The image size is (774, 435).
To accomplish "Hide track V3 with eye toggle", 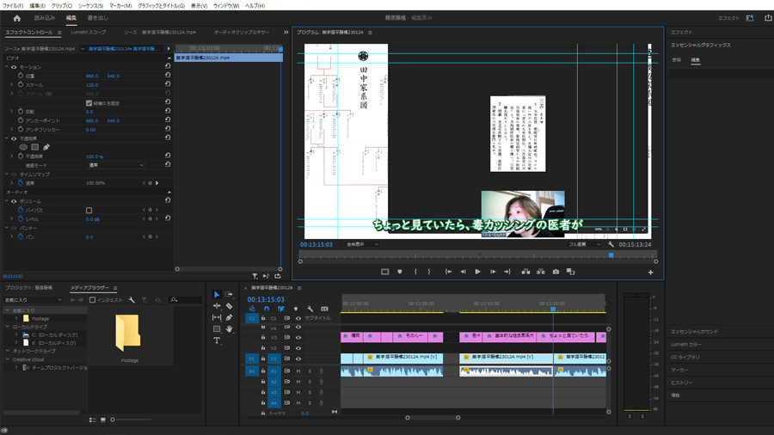I will (x=298, y=338).
